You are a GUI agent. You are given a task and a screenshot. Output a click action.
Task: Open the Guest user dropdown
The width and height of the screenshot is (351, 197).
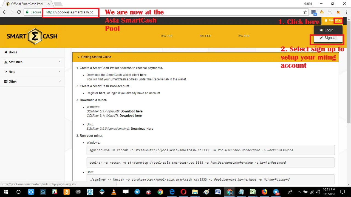point(333,21)
